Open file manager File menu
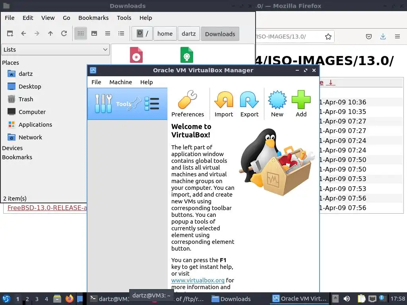 click(10, 17)
